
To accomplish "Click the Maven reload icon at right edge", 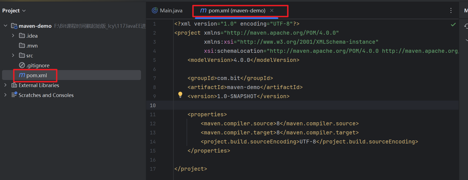I will pos(466,26).
